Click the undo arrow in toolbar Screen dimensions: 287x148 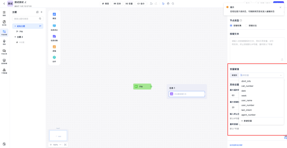click(151, 4)
